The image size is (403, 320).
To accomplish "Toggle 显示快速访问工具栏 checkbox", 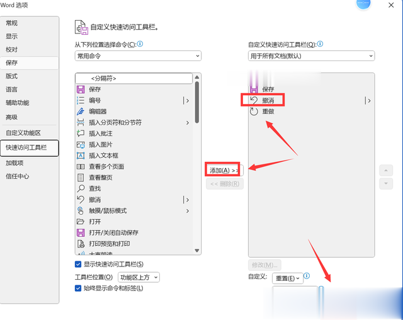I will click(x=78, y=264).
